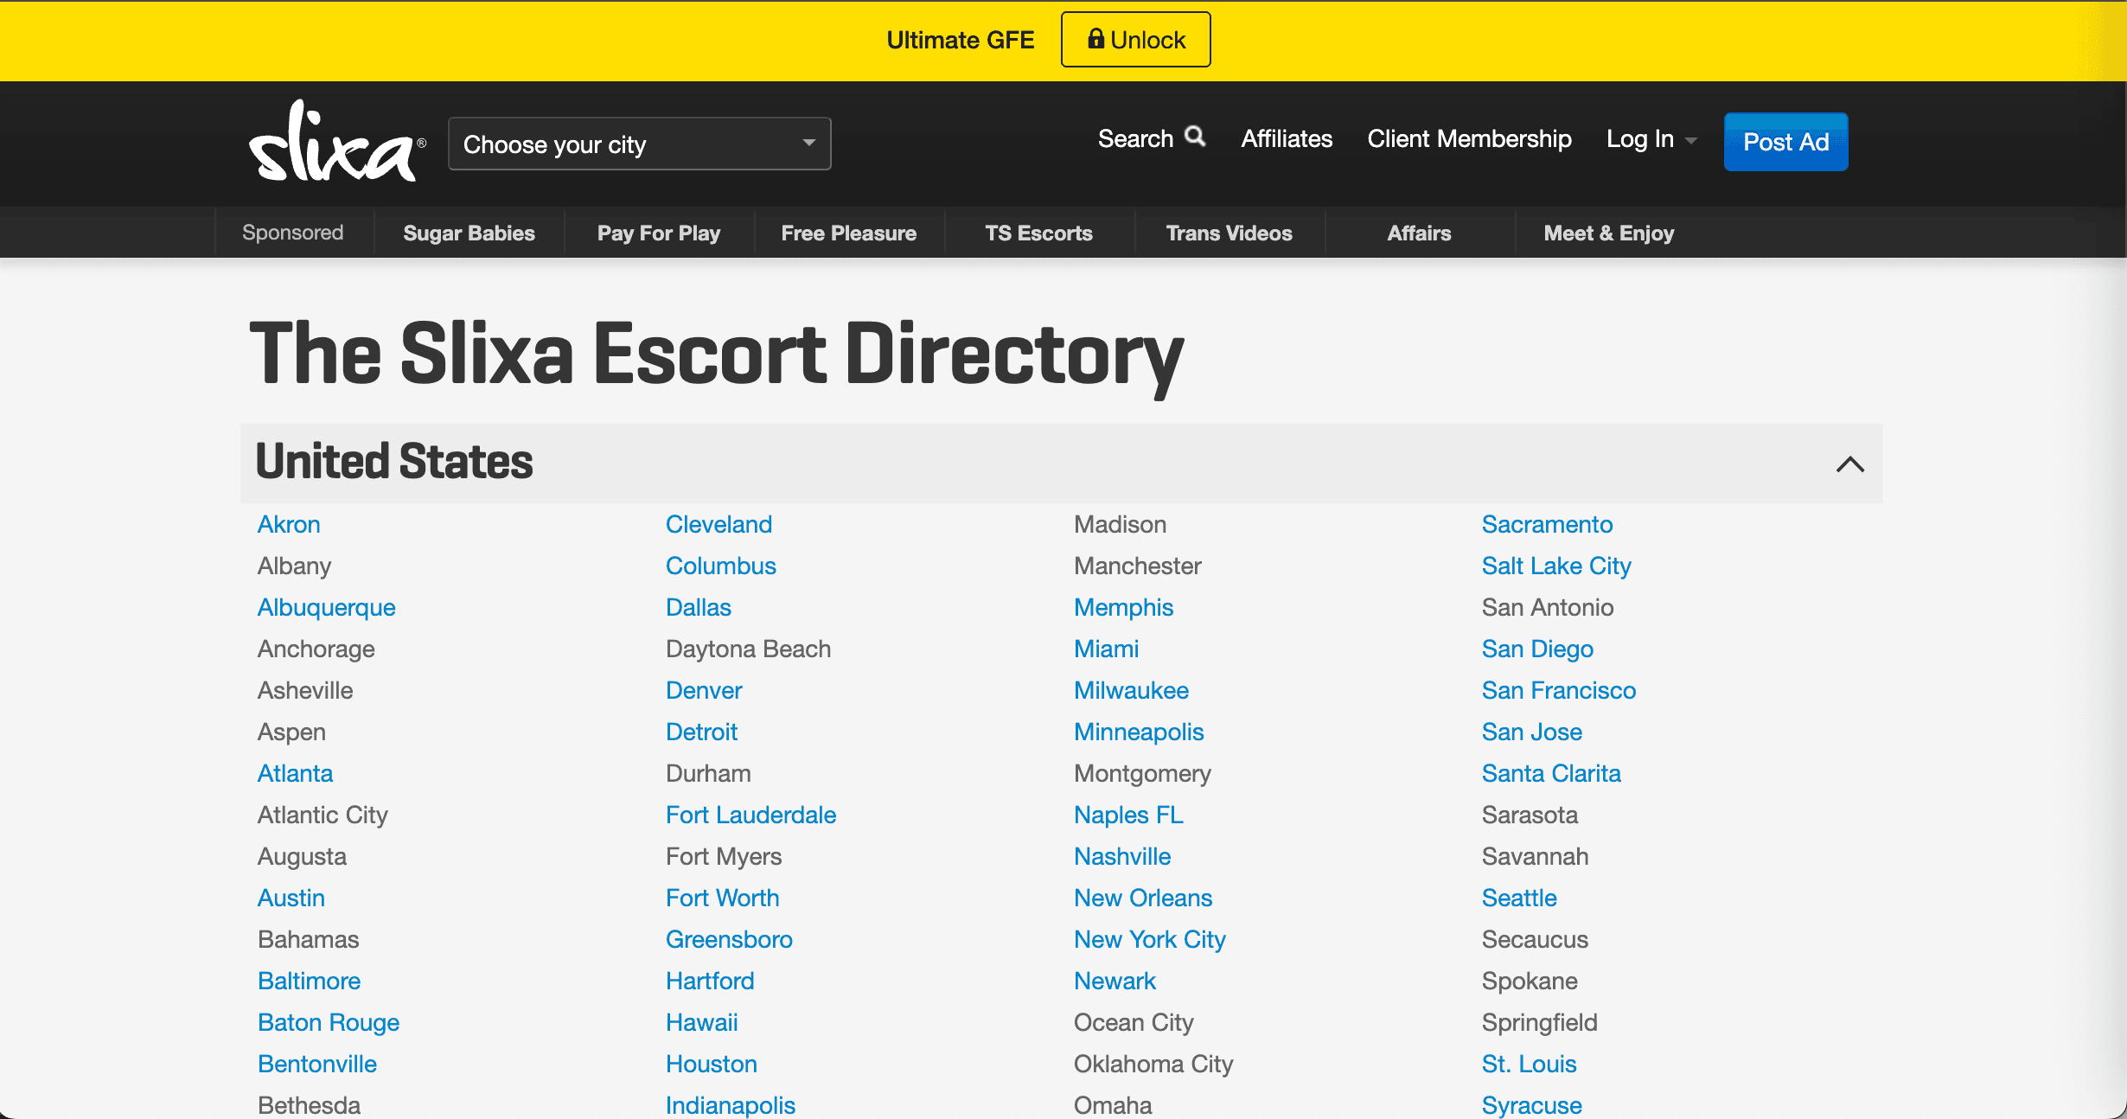
Task: Click the Daytona Beach city entry
Action: click(749, 649)
